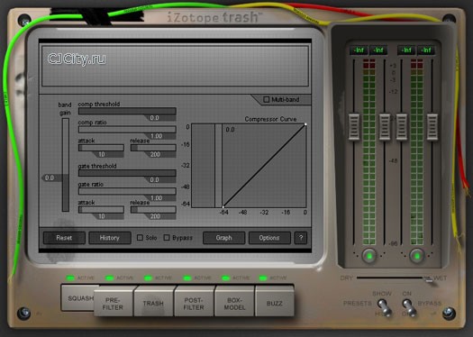
Task: Click the Graph button
Action: (x=223, y=238)
